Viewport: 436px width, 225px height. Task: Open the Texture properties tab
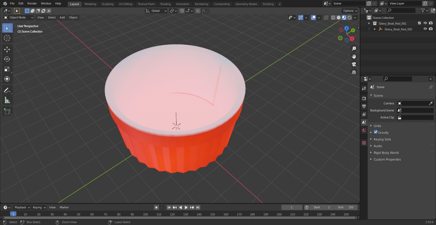[x=364, y=143]
